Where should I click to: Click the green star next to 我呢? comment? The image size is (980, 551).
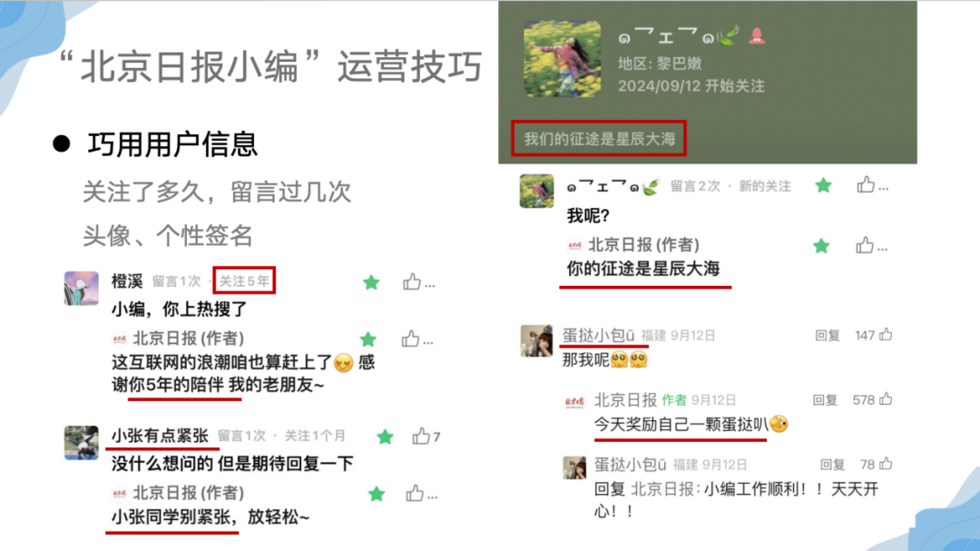coord(823,185)
